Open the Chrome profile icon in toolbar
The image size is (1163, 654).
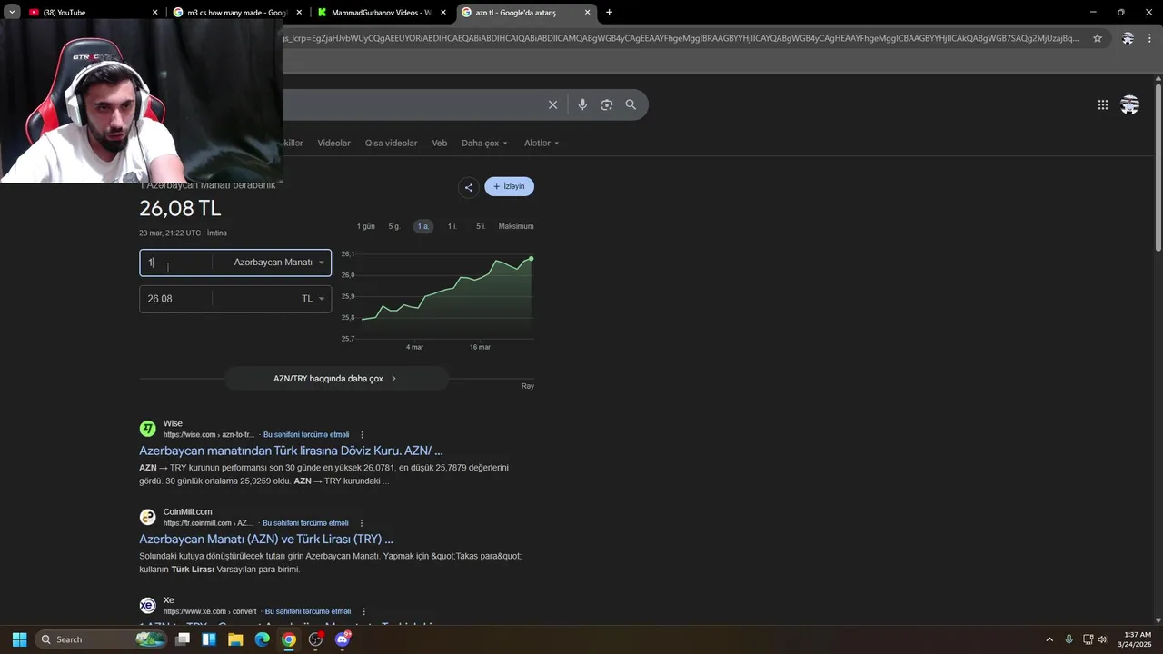click(1128, 38)
